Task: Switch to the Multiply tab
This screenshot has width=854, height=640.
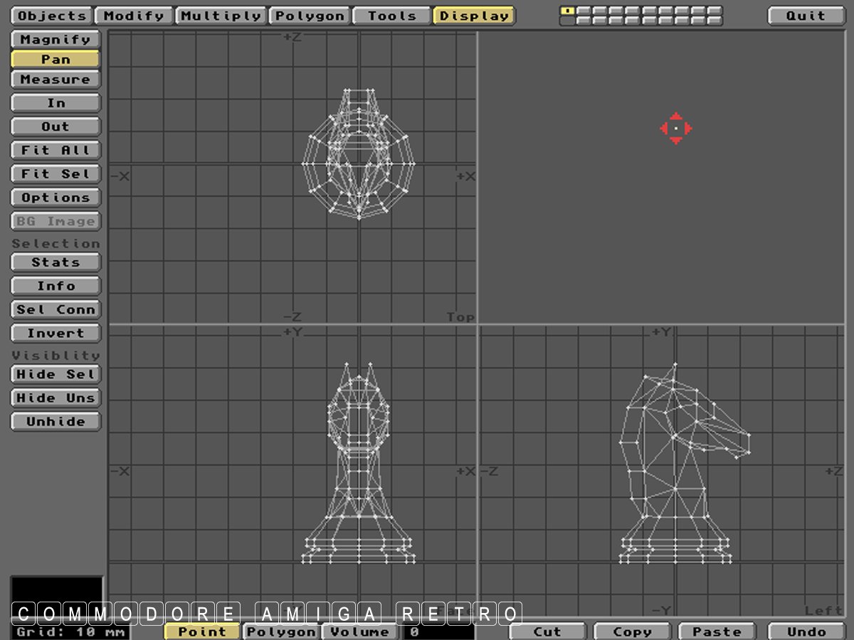Action: pos(221,16)
